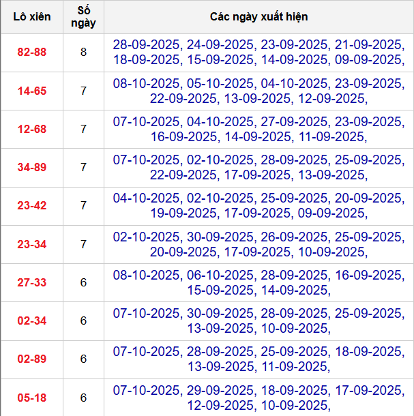Click the "Số ngày" column header

tap(83, 17)
